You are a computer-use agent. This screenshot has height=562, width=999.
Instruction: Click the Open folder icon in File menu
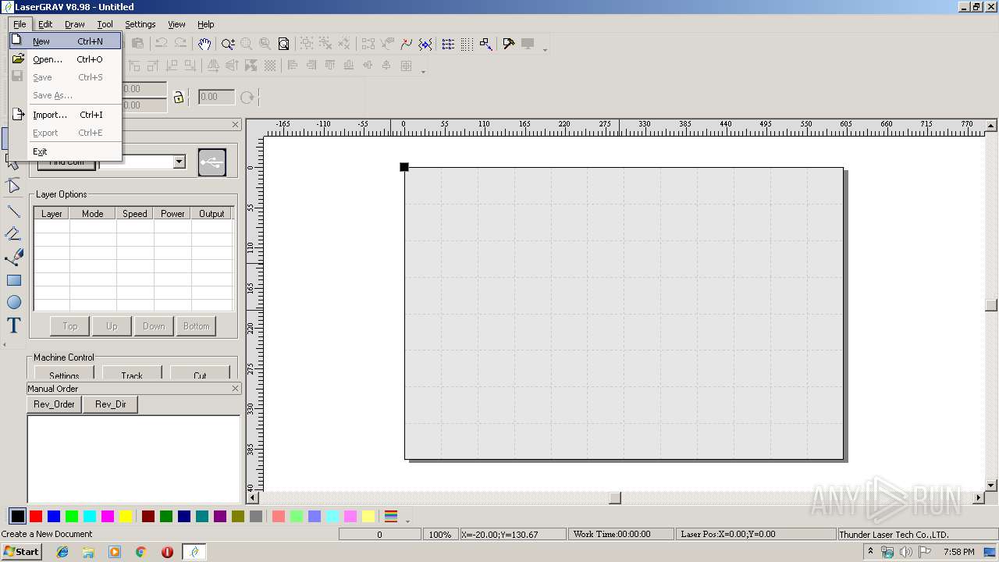point(18,59)
